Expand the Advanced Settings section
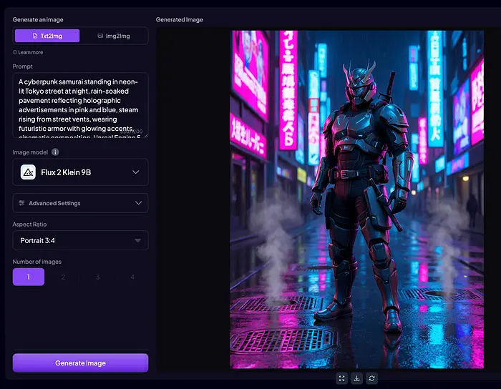 point(80,203)
